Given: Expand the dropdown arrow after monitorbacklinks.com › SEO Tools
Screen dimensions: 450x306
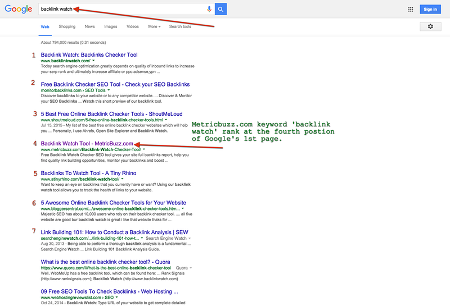Looking at the screenshot, I should tap(109, 90).
